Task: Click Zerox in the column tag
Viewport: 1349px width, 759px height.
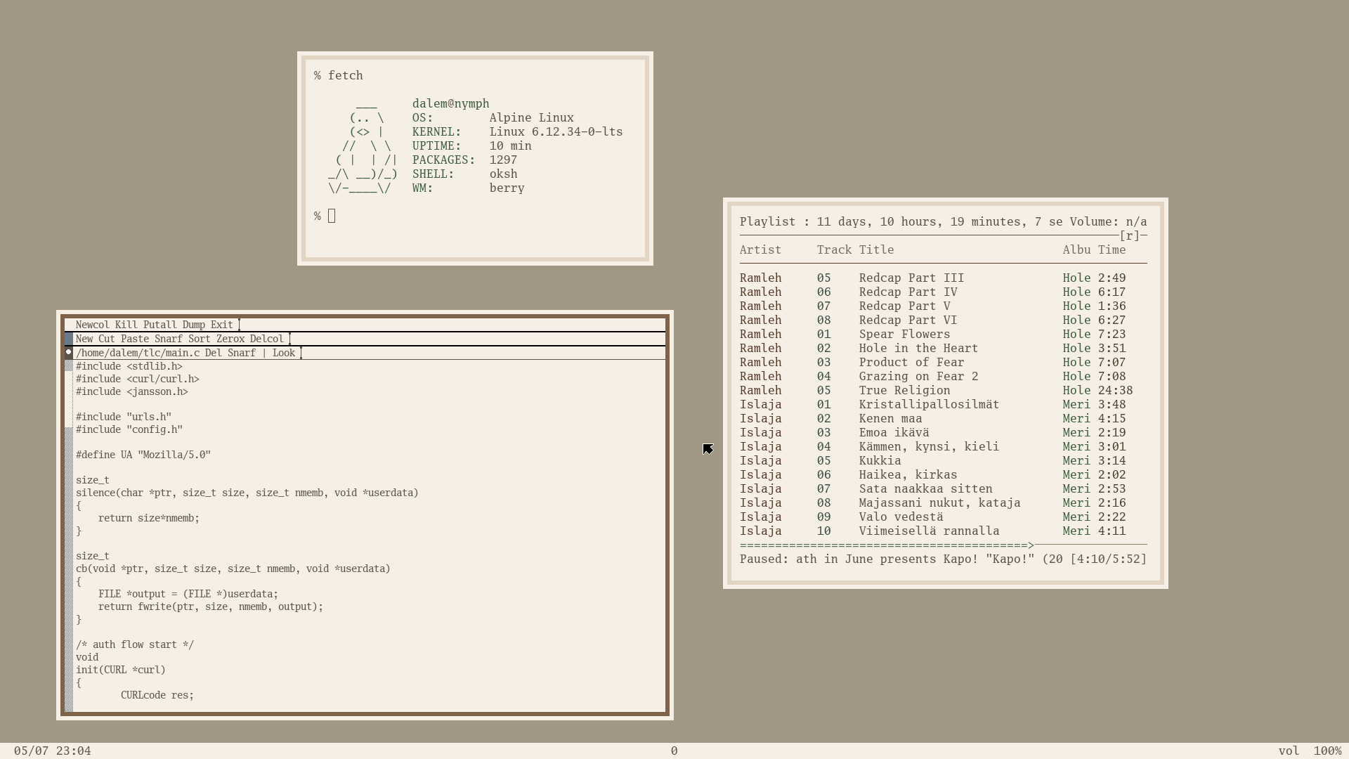Action: coord(230,339)
